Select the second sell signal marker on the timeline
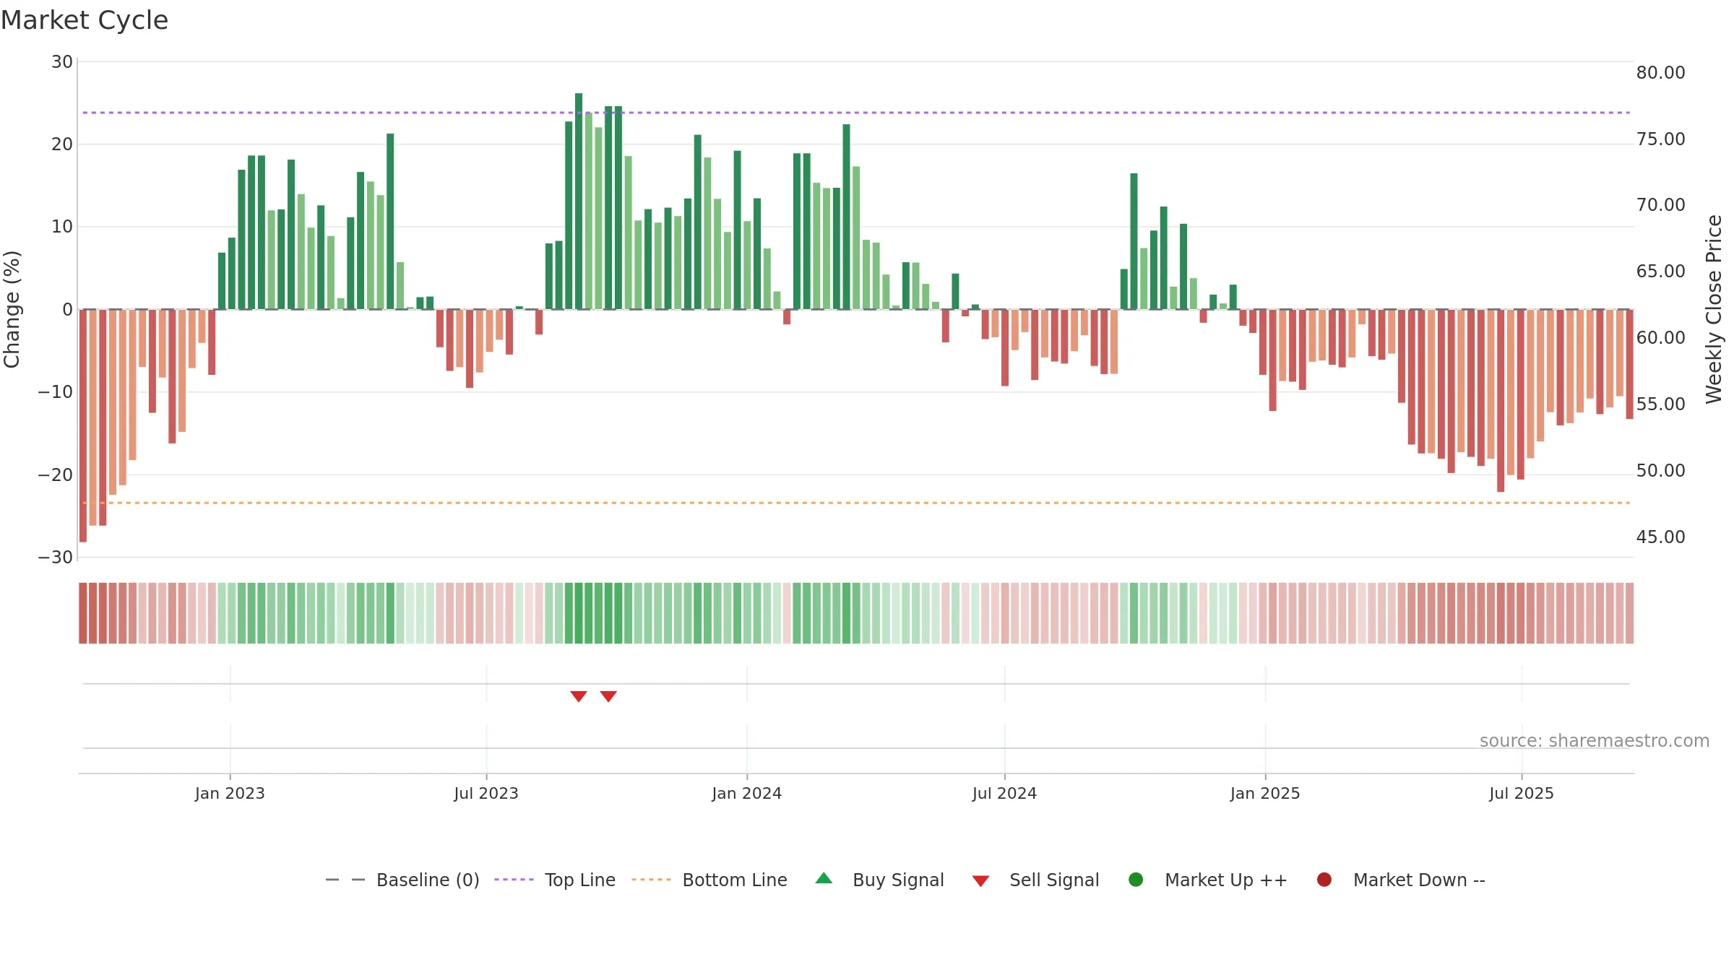This screenshot has width=1734, height=975. [608, 696]
